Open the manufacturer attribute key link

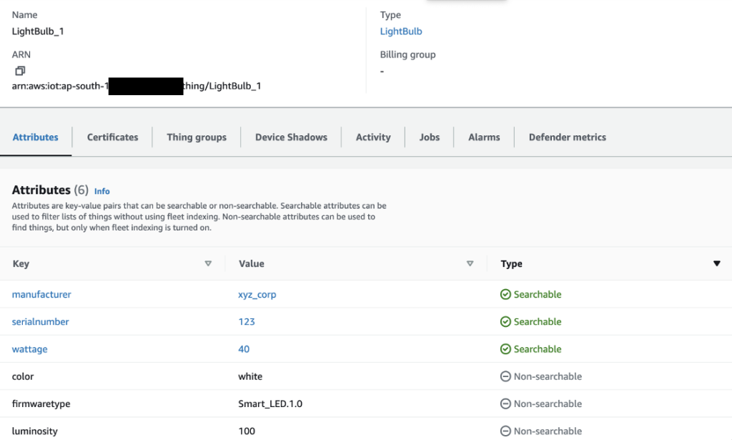tap(41, 294)
